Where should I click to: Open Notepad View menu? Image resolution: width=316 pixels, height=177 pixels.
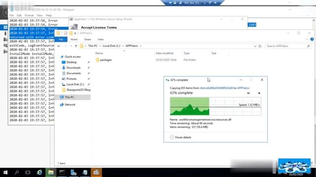click(39, 15)
